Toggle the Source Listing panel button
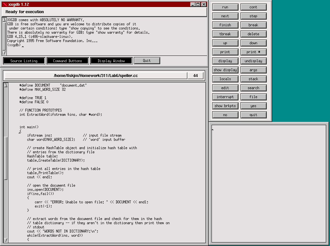 (x=24, y=61)
